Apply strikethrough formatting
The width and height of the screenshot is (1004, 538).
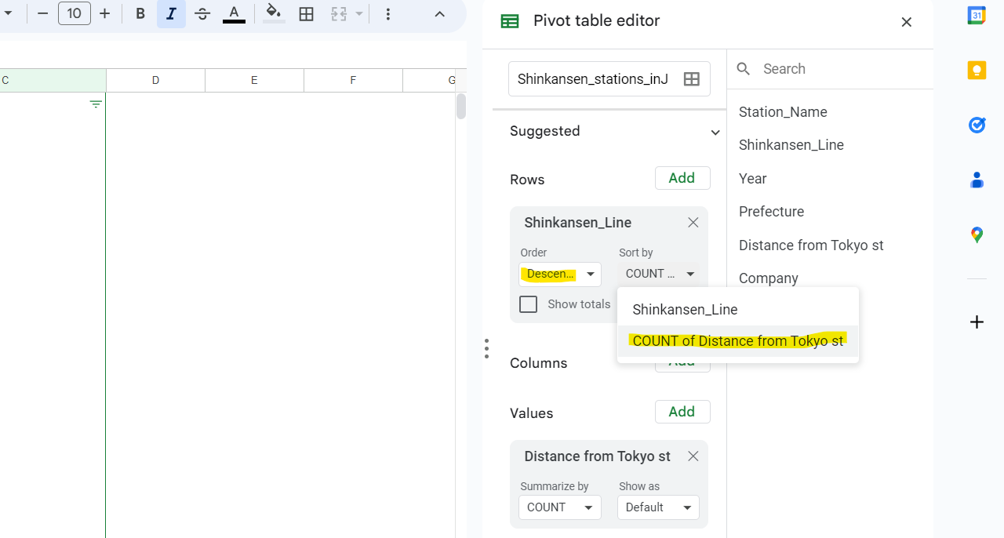click(202, 14)
